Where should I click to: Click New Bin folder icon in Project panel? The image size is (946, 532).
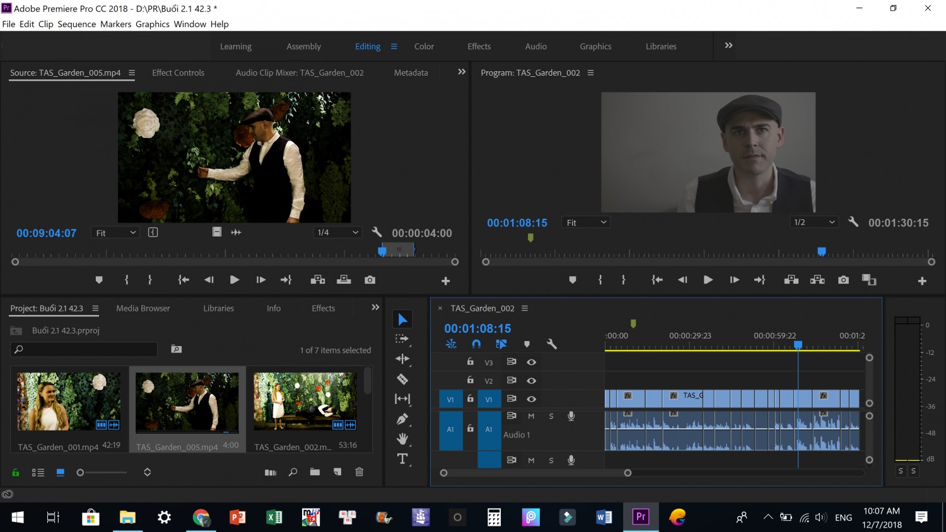pyautogui.click(x=315, y=472)
